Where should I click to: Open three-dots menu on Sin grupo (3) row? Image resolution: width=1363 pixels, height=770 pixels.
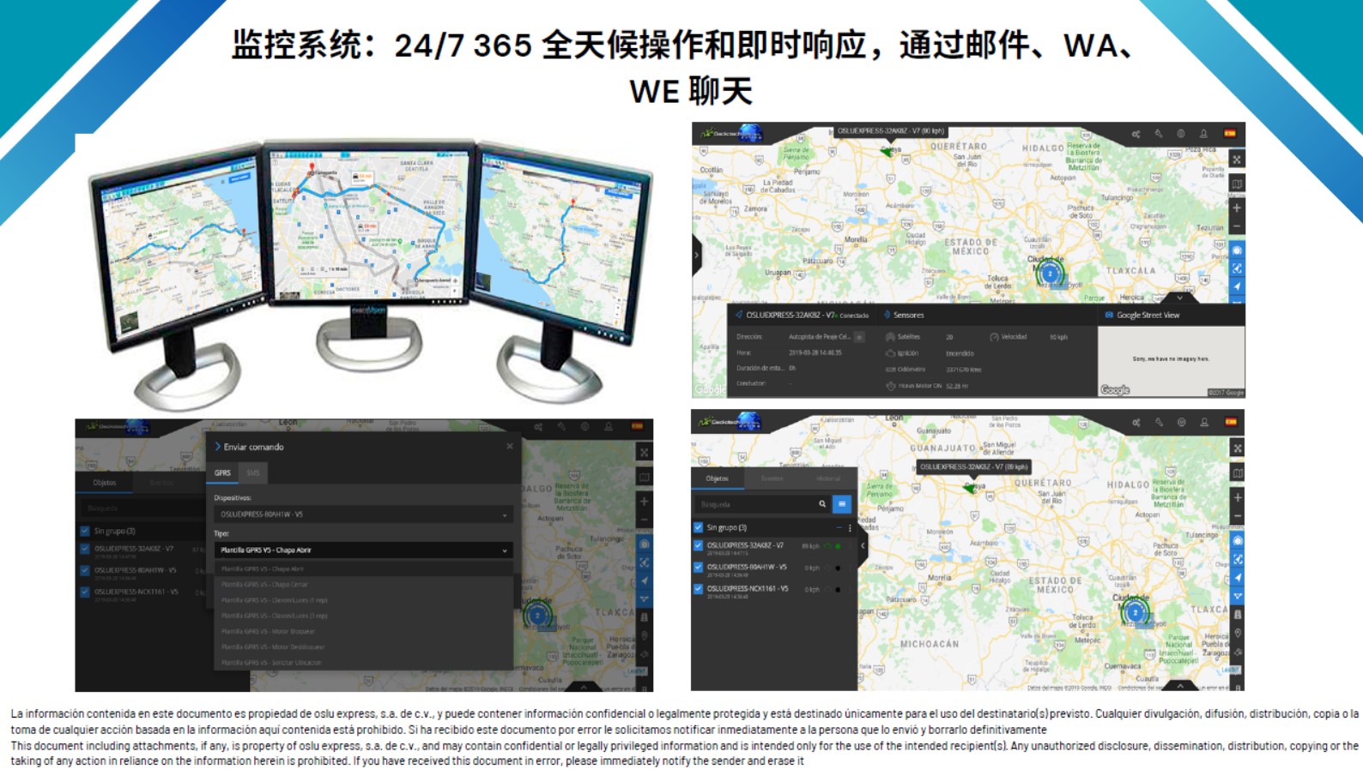pyautogui.click(x=851, y=527)
